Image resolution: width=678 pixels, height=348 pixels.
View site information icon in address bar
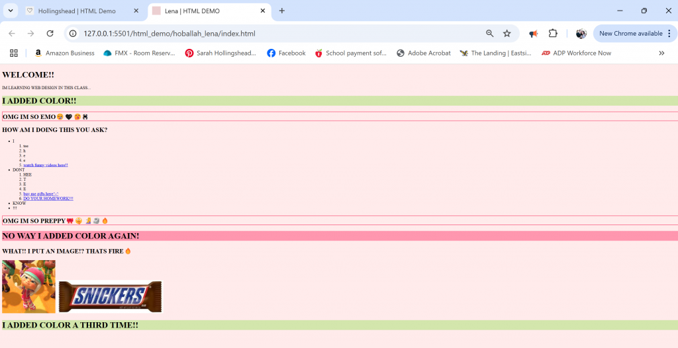click(x=73, y=34)
